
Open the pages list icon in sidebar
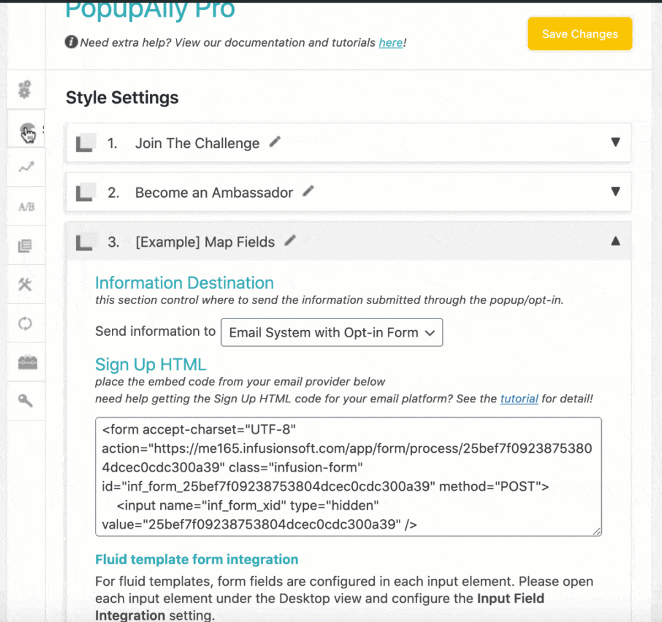pos(25,245)
